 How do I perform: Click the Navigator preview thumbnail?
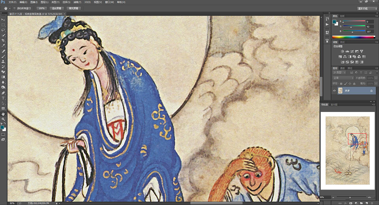[x=347, y=150]
